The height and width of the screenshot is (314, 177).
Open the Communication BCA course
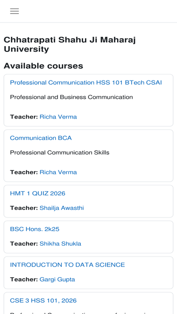[x=41, y=138]
